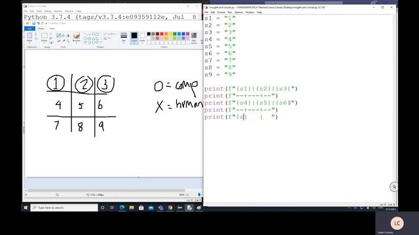Click the Type here to search box
Viewport: 419px width, 235px height.
[x=64, y=208]
